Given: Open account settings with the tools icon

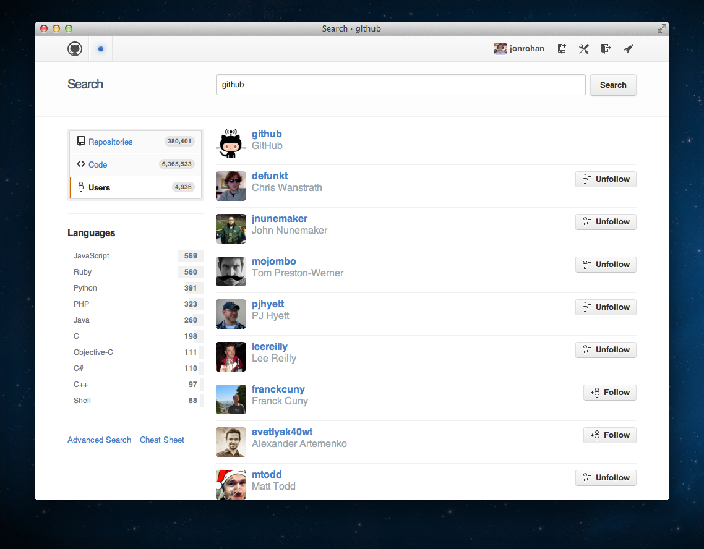Looking at the screenshot, I should point(583,49).
